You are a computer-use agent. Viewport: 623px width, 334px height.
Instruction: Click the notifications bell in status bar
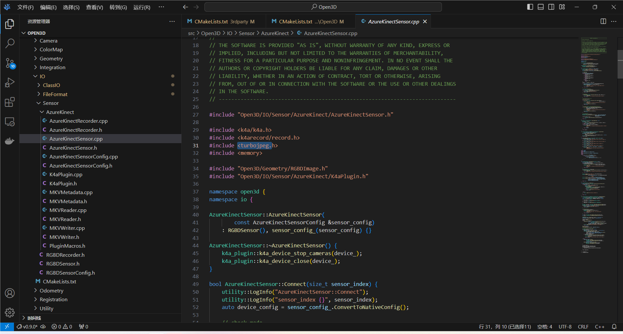(614, 327)
